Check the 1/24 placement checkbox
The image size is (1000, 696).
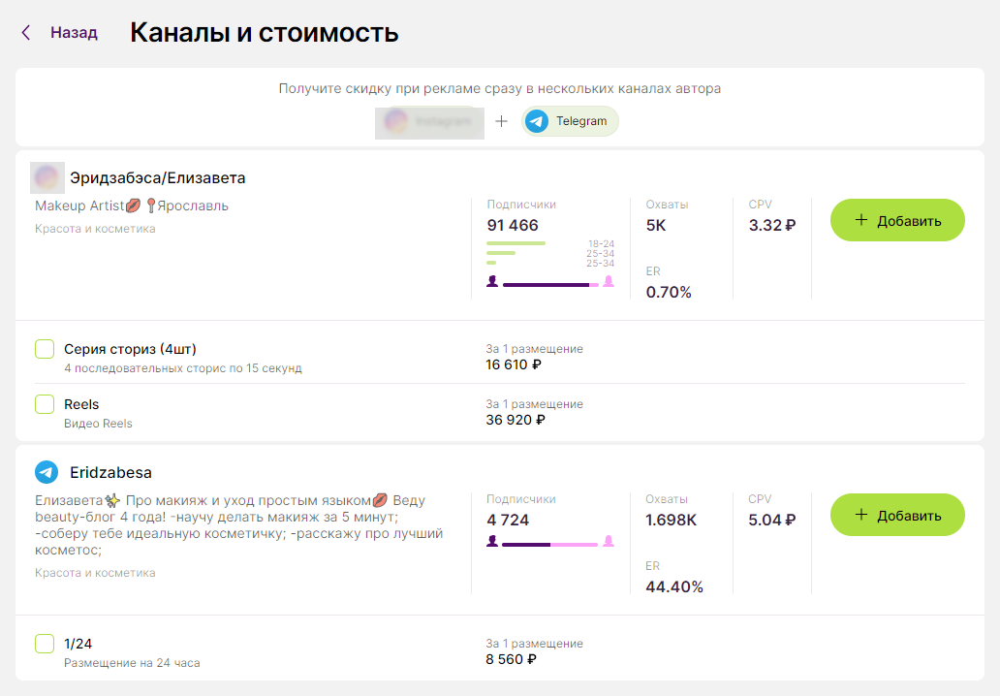(x=44, y=643)
